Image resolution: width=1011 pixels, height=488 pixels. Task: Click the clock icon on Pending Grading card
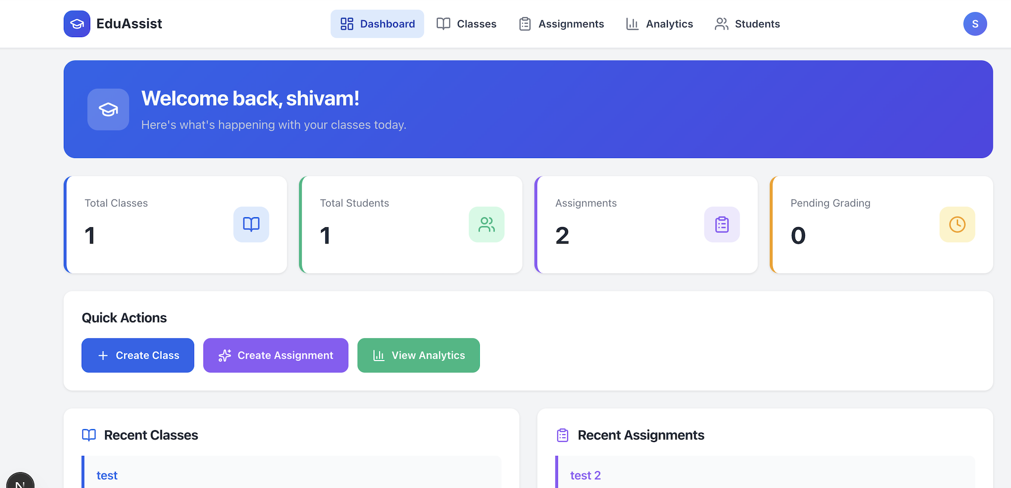click(x=957, y=224)
